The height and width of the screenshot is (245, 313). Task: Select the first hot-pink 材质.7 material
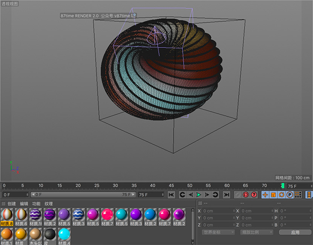click(107, 217)
